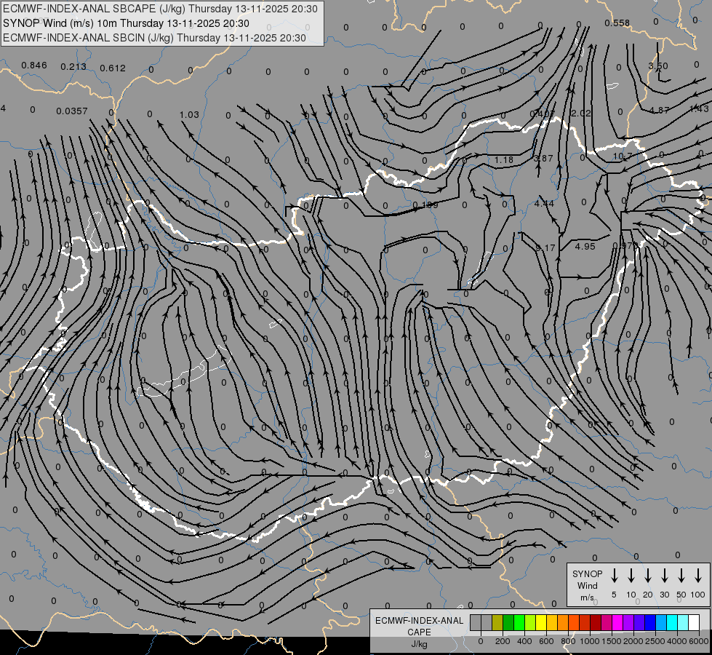712x655 pixels.
Task: Click the 1.43 value at the right edge
Action: [699, 108]
